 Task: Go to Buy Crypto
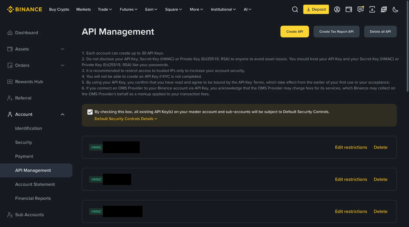[x=59, y=9]
